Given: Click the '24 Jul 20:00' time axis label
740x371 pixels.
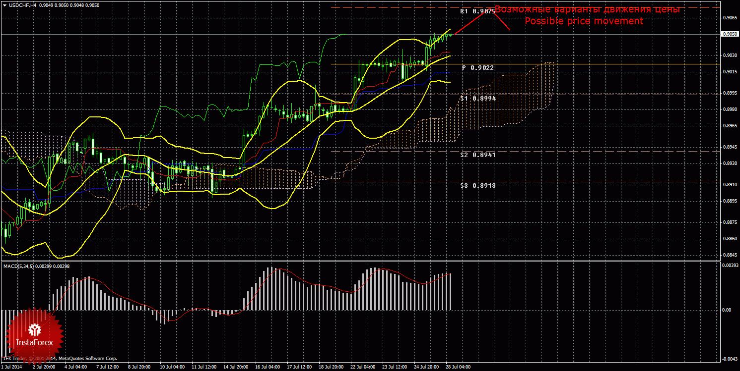Looking at the screenshot, I should (426, 368).
